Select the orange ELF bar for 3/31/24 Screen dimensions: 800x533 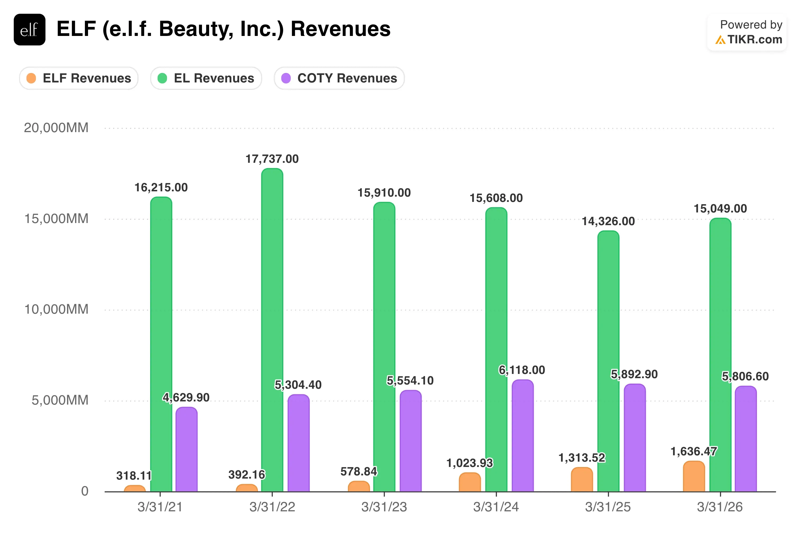point(470,482)
